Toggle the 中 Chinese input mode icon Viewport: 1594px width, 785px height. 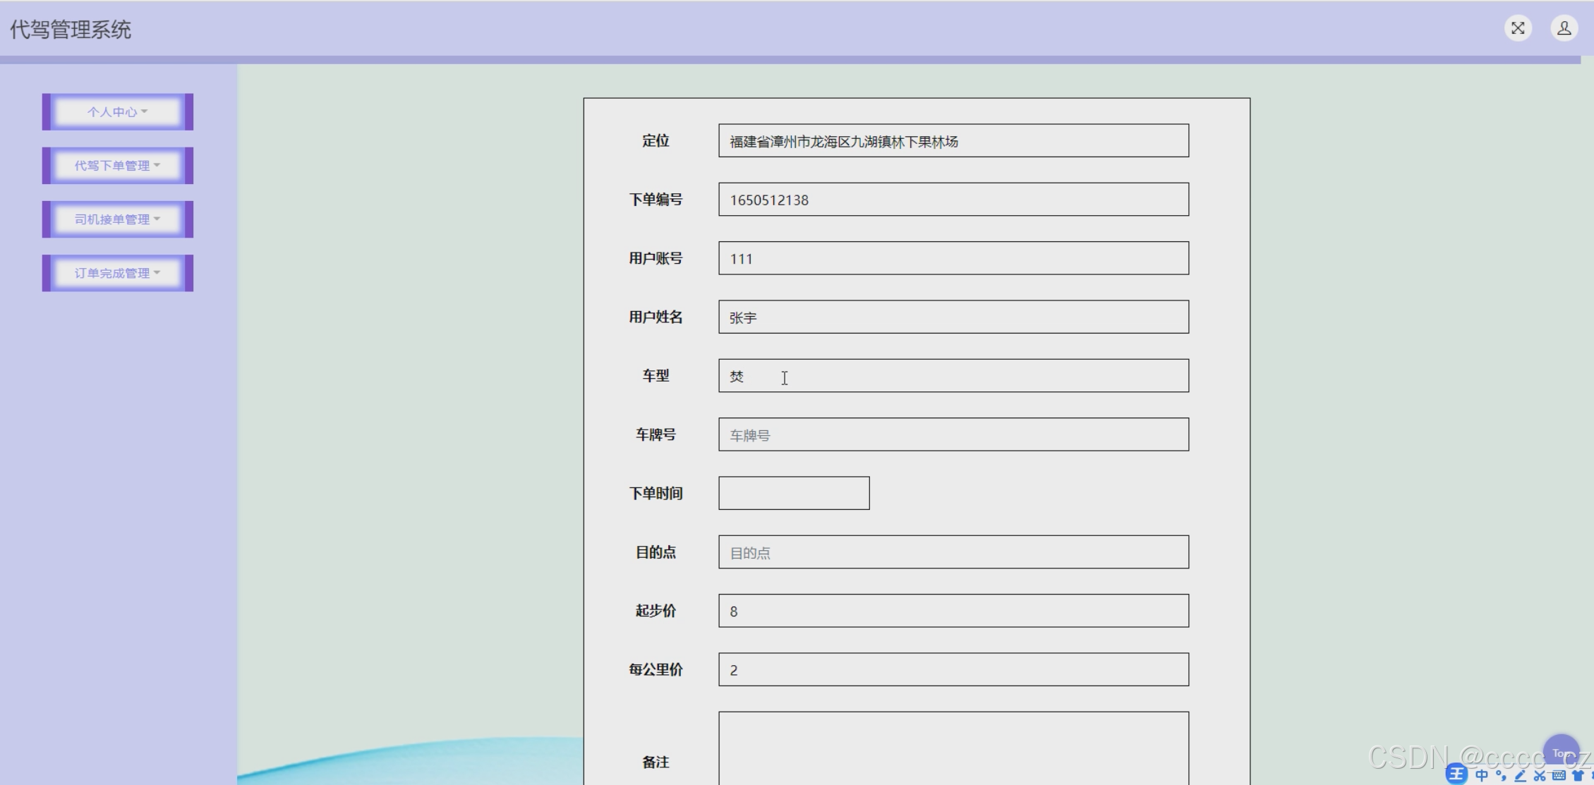click(1482, 775)
